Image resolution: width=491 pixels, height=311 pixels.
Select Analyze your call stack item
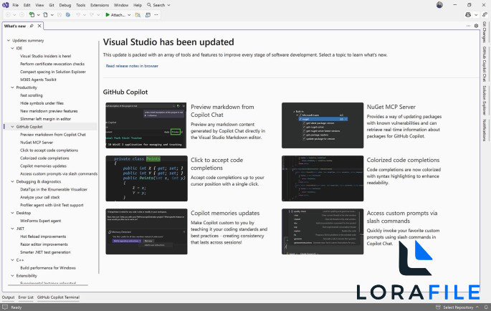pyautogui.click(x=39, y=197)
